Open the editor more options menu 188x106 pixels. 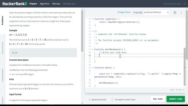point(182,12)
